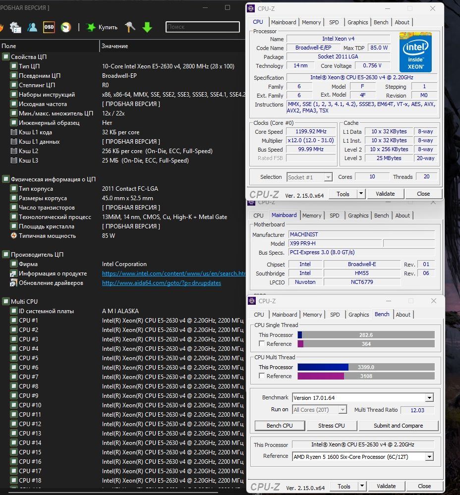Select the Размеры корпуса row

(x=123, y=198)
